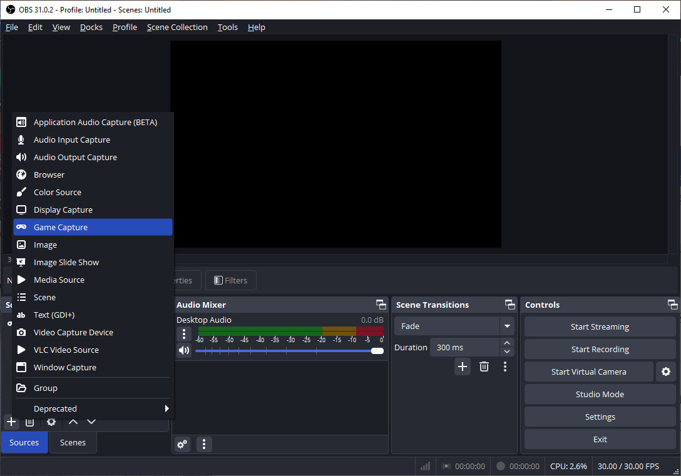Select Audio Input Capture entry

(93, 139)
